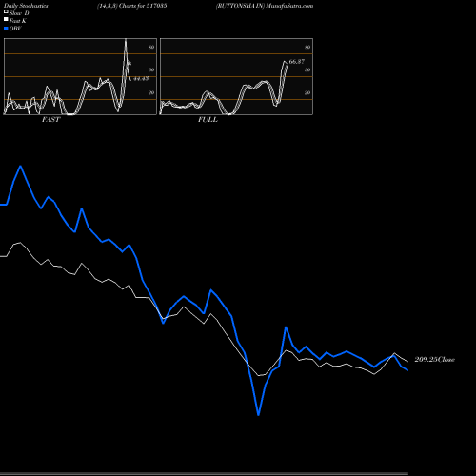This screenshot has width=476, height=476.
Task: Click the 20 level label in FAST chart
Action: pyautogui.click(x=151, y=92)
